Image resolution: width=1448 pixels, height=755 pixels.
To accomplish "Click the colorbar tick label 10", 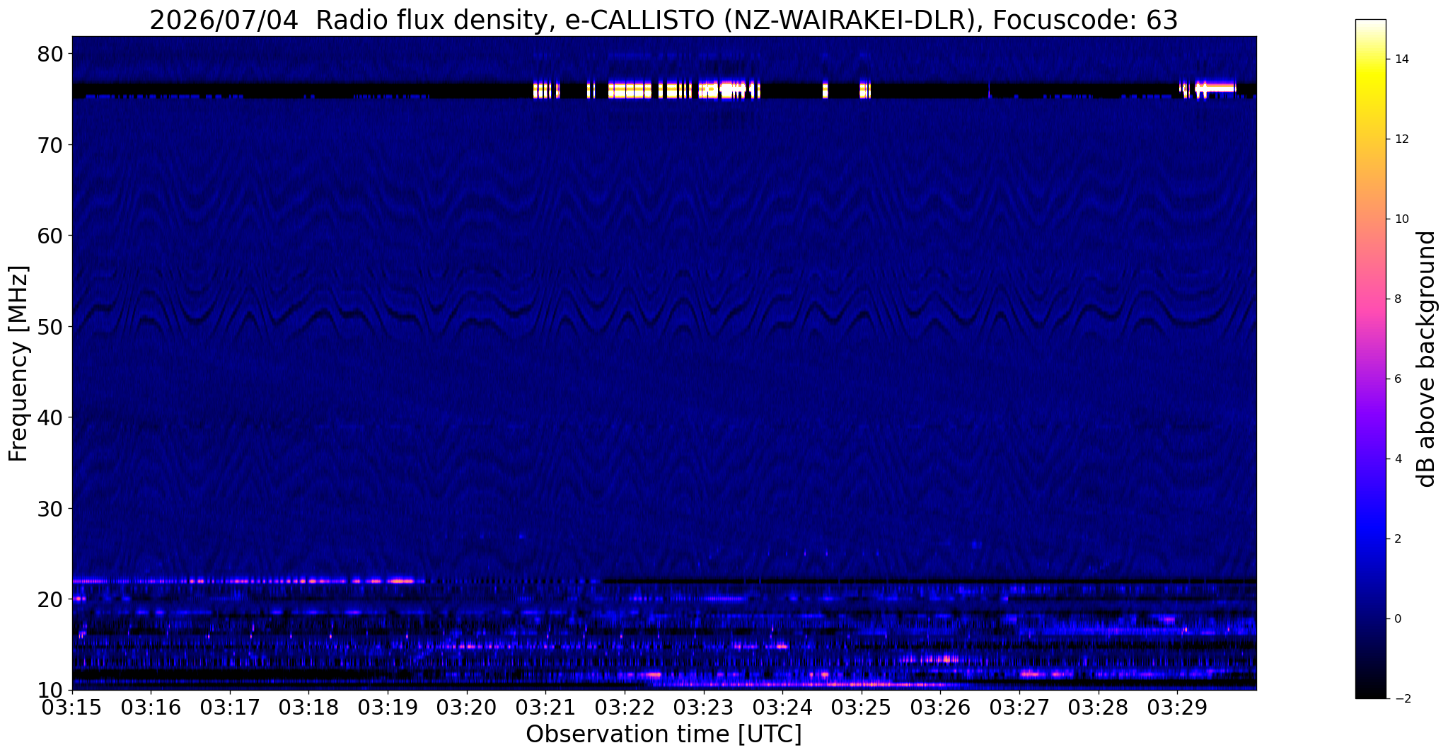I will (1401, 219).
